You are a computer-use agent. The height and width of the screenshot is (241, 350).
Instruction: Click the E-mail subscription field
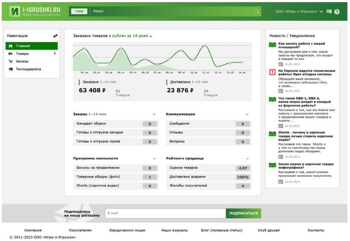click(165, 213)
